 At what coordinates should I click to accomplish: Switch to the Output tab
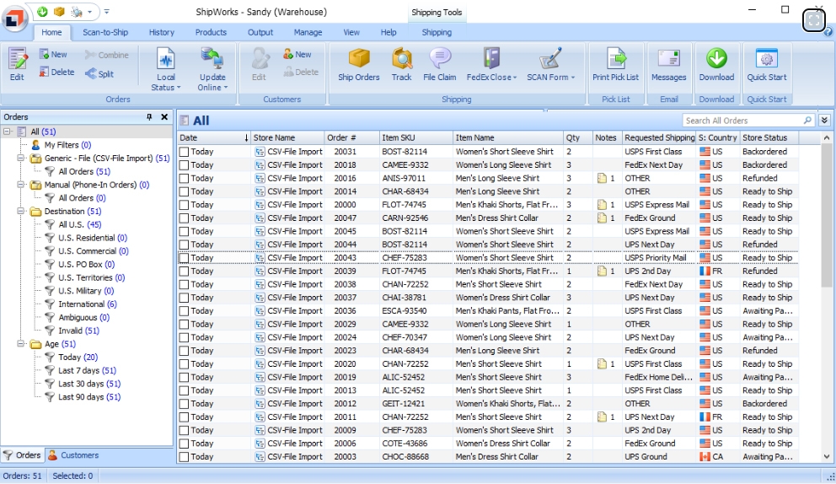click(260, 33)
